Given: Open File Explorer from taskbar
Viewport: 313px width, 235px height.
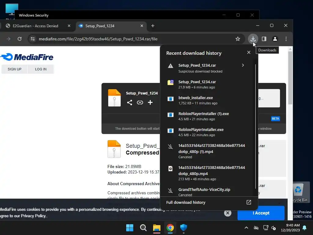Looking at the screenshot, I should point(157,228).
